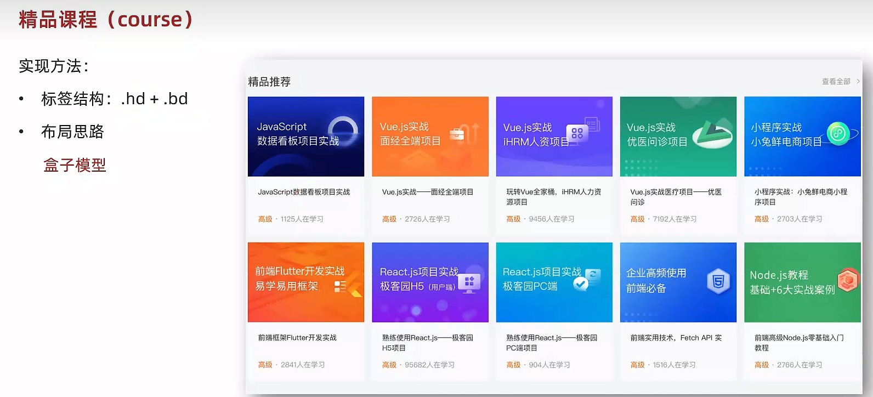Click the list icon on Flutter banner
873x397 pixels.
340,286
